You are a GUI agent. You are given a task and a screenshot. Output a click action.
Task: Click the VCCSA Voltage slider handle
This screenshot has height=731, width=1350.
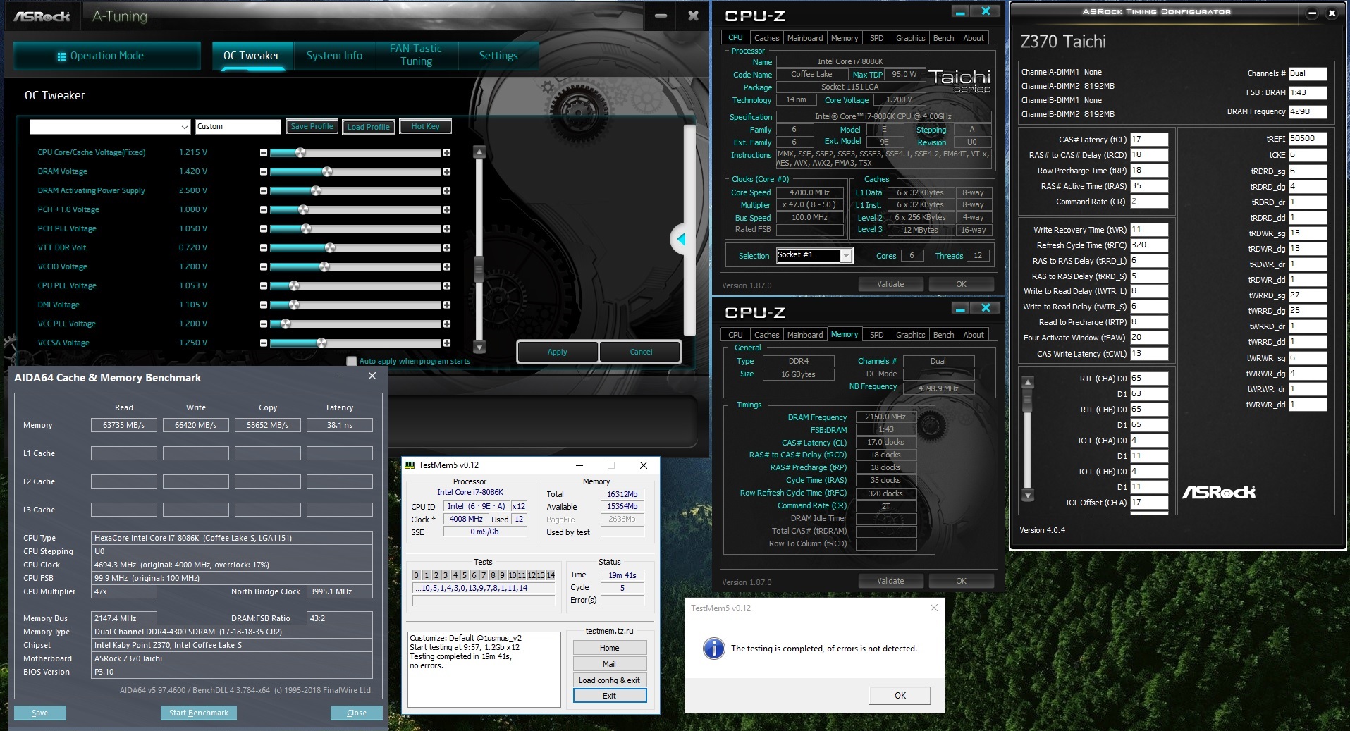tap(321, 343)
